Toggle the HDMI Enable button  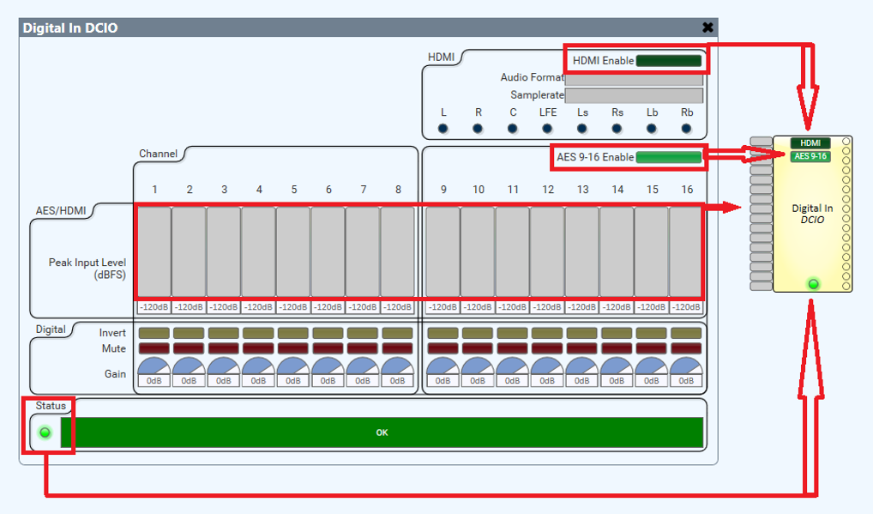(x=669, y=61)
